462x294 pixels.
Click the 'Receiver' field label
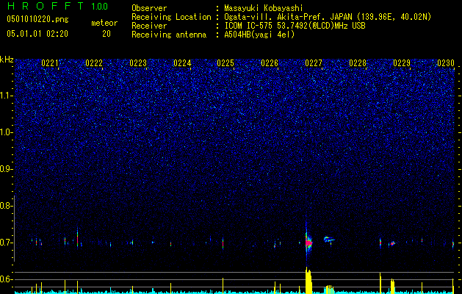[x=149, y=26]
